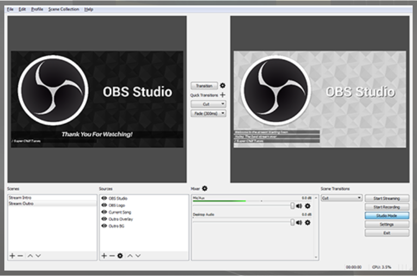Open Scene Transitions Cut combo box

click(341, 198)
